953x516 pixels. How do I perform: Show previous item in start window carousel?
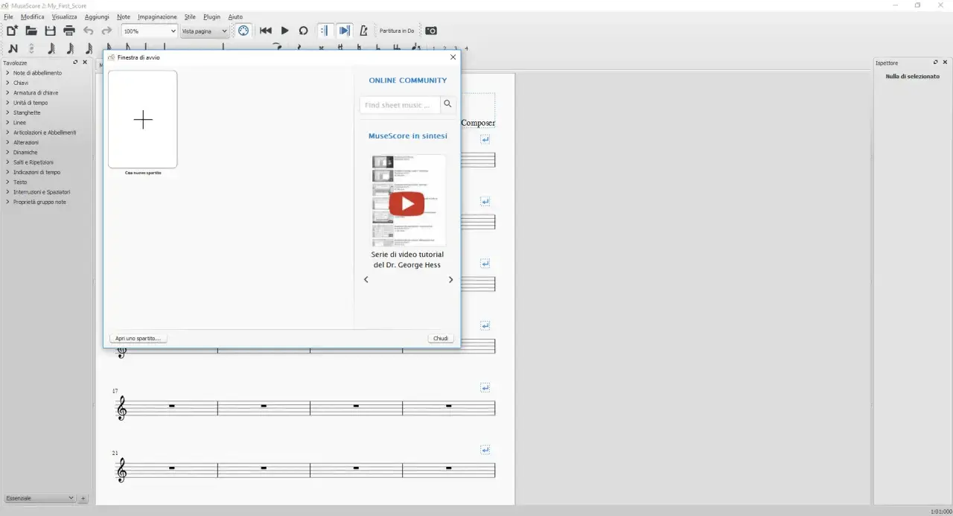pyautogui.click(x=366, y=279)
